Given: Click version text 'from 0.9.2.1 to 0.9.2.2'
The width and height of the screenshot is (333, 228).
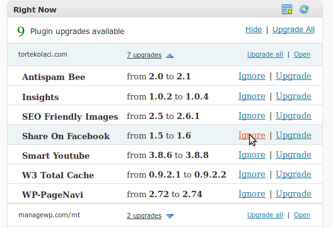Looking at the screenshot, I should click(177, 174).
